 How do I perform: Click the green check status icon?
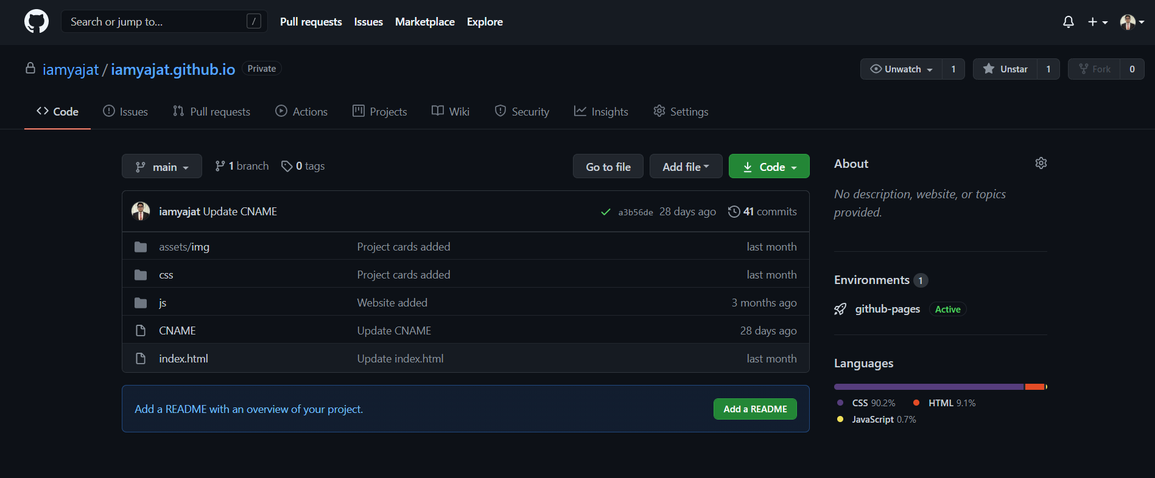(605, 212)
